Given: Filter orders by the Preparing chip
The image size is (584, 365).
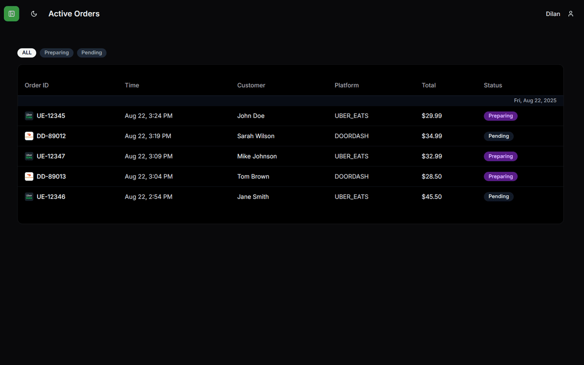Looking at the screenshot, I should pos(56,53).
